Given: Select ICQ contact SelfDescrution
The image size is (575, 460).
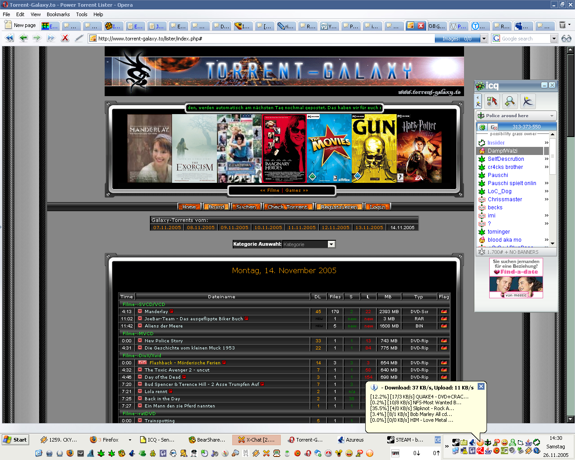Looking at the screenshot, I should tap(506, 159).
